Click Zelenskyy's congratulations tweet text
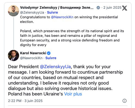 72,31
